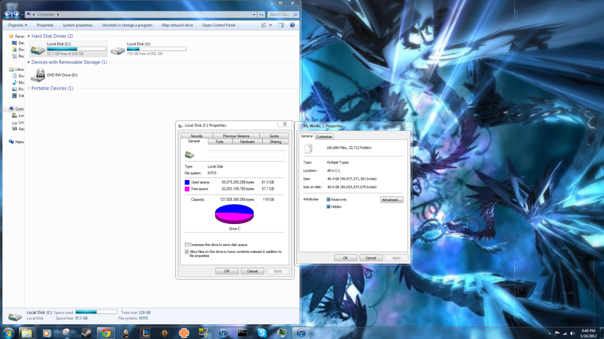Open Steam from the taskbar
This screenshot has height=339, width=604.
[x=86, y=333]
